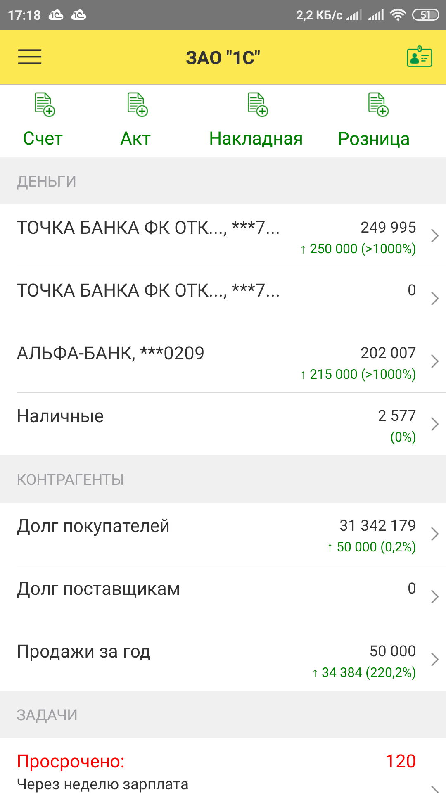Create a new Накладная document
The width and height of the screenshot is (446, 793).
click(x=256, y=139)
